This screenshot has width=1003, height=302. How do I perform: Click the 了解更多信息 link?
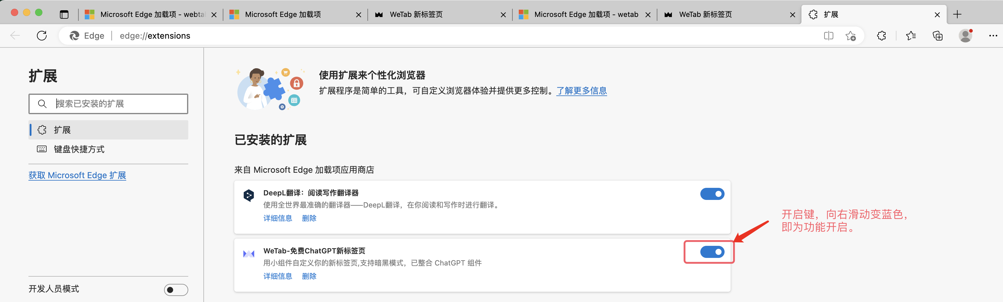pyautogui.click(x=581, y=91)
